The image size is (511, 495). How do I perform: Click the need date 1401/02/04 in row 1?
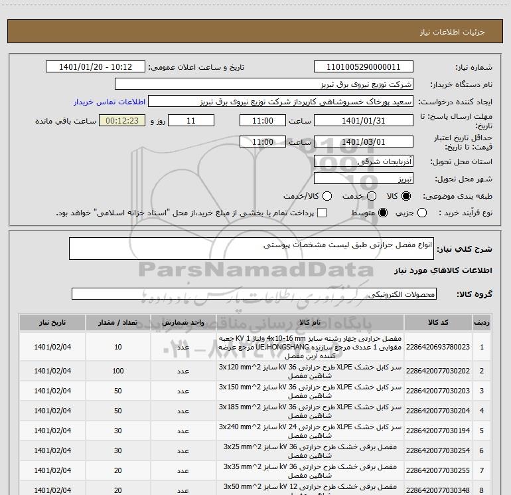coord(52,347)
